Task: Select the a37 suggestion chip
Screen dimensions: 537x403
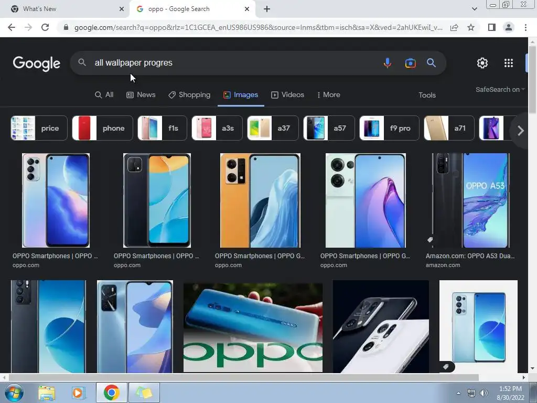Action: 273,128
